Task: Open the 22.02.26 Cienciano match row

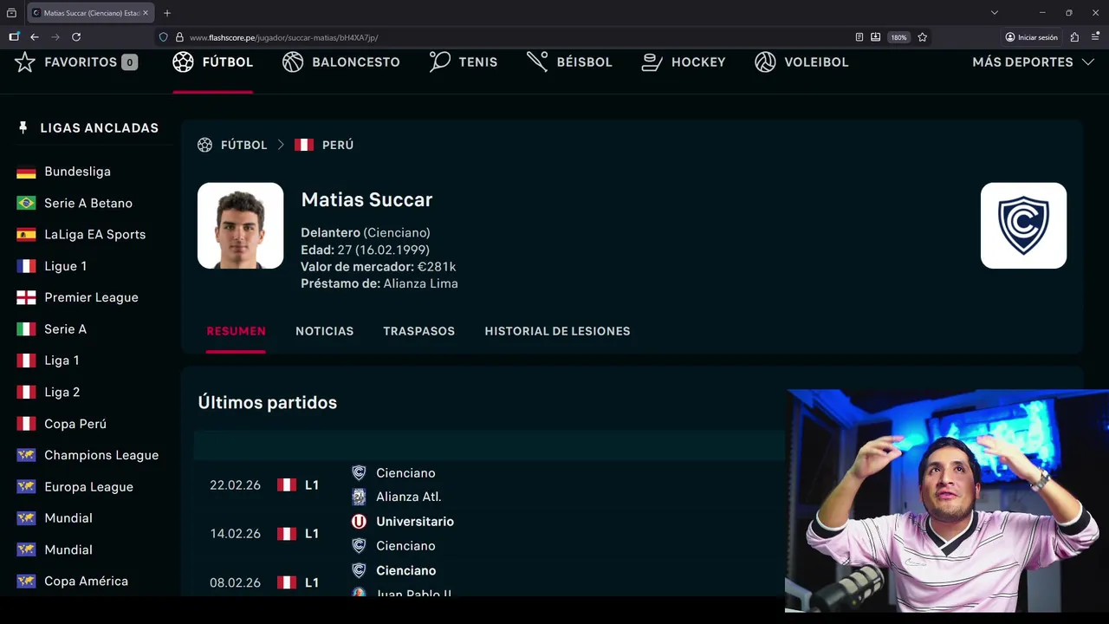Action: click(490, 484)
